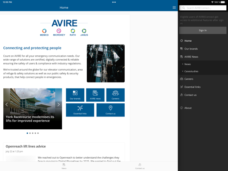This screenshot has height=171, width=228.
Task: Focus the Search AVIREConnect field
Action: click(203, 8)
